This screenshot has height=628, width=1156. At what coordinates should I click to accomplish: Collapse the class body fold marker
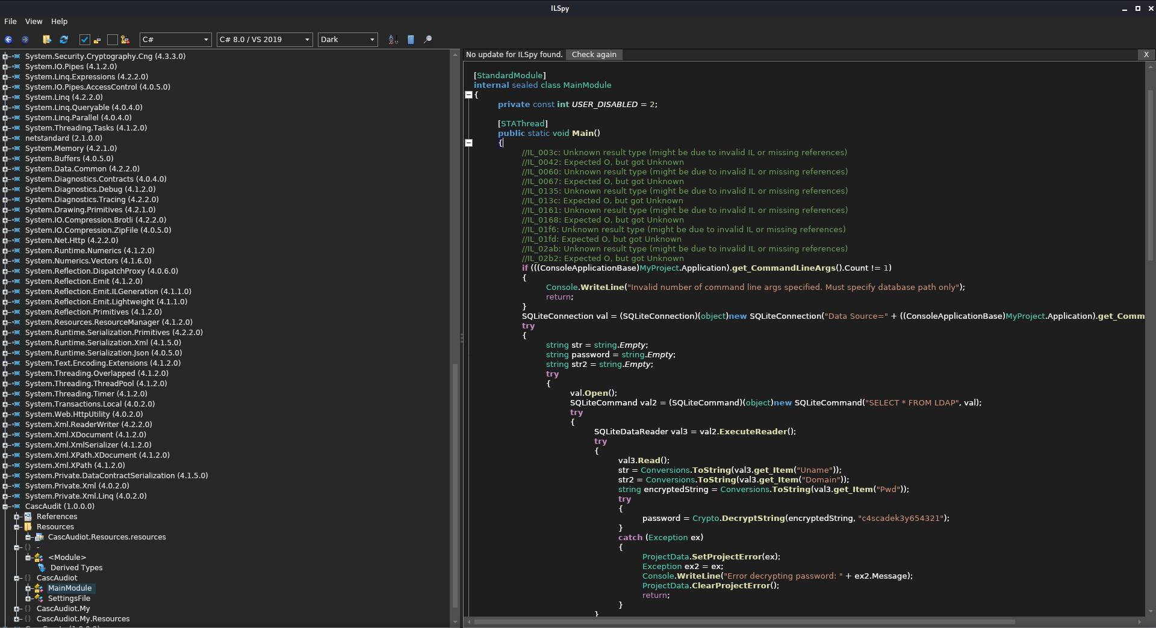tap(468, 94)
